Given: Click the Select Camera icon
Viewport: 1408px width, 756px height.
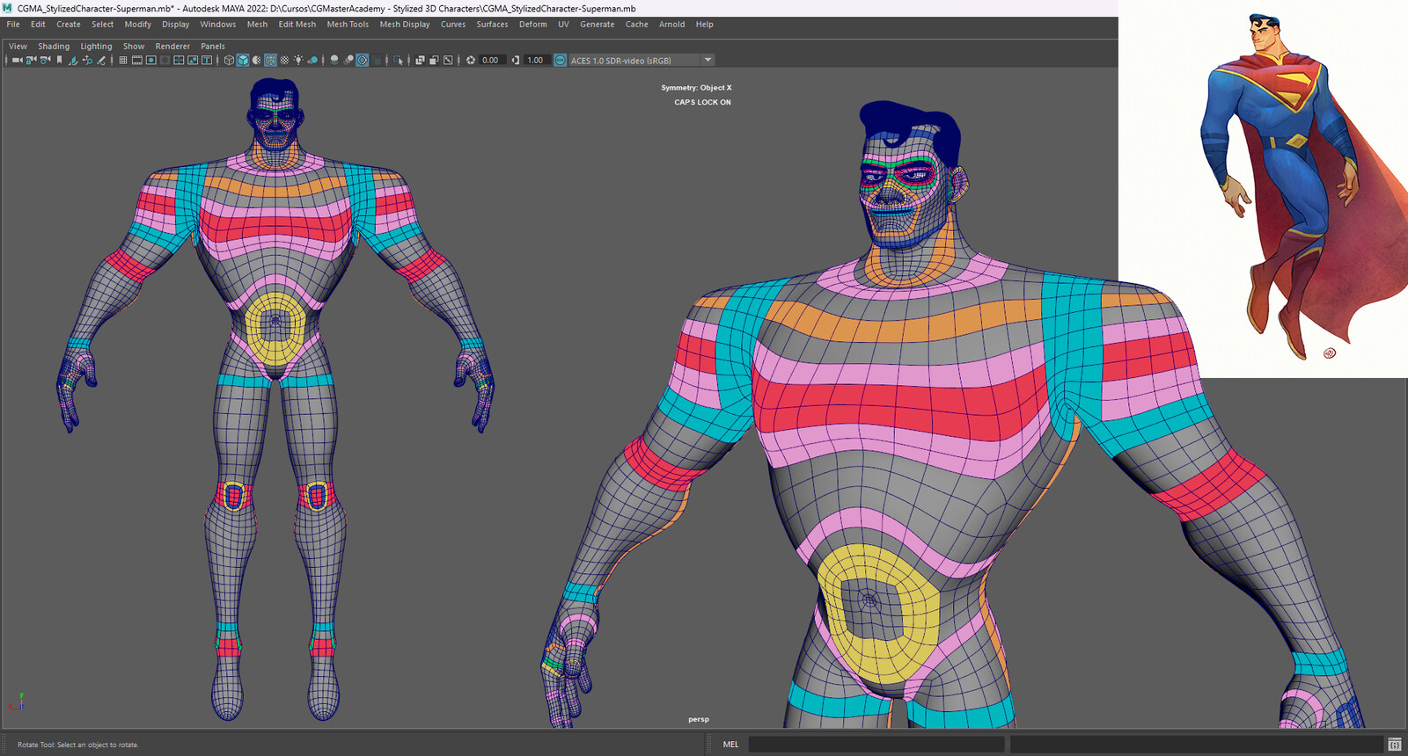Looking at the screenshot, I should click(17, 60).
